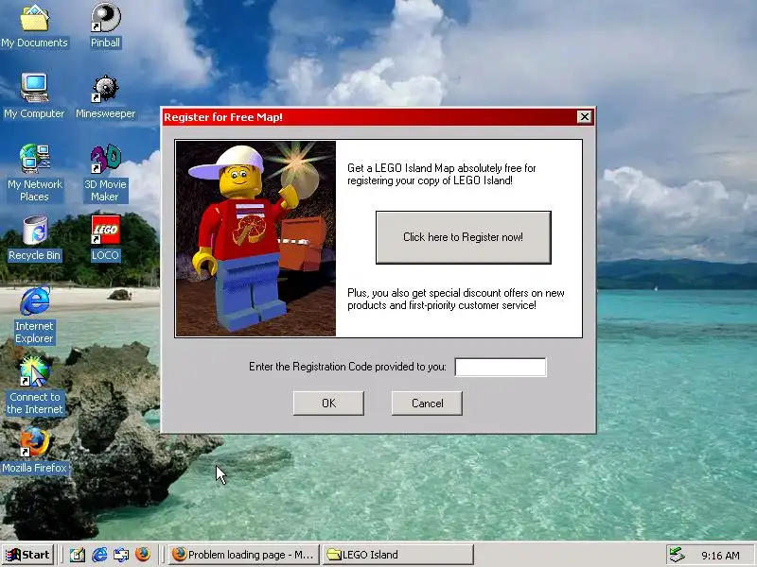757x567 pixels.
Task: Select the Pinball desktop shortcut
Action: point(105,26)
